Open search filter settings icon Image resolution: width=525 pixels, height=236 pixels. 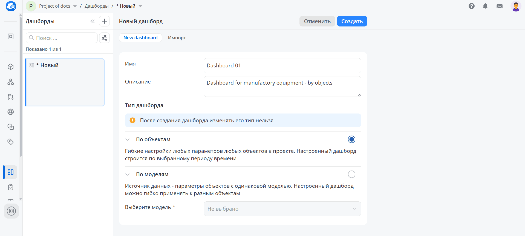click(x=104, y=38)
